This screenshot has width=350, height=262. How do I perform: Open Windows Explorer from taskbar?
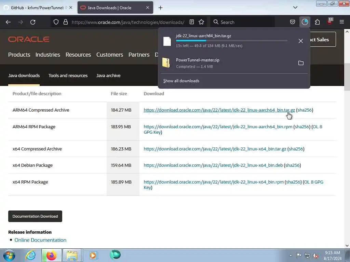72,255
